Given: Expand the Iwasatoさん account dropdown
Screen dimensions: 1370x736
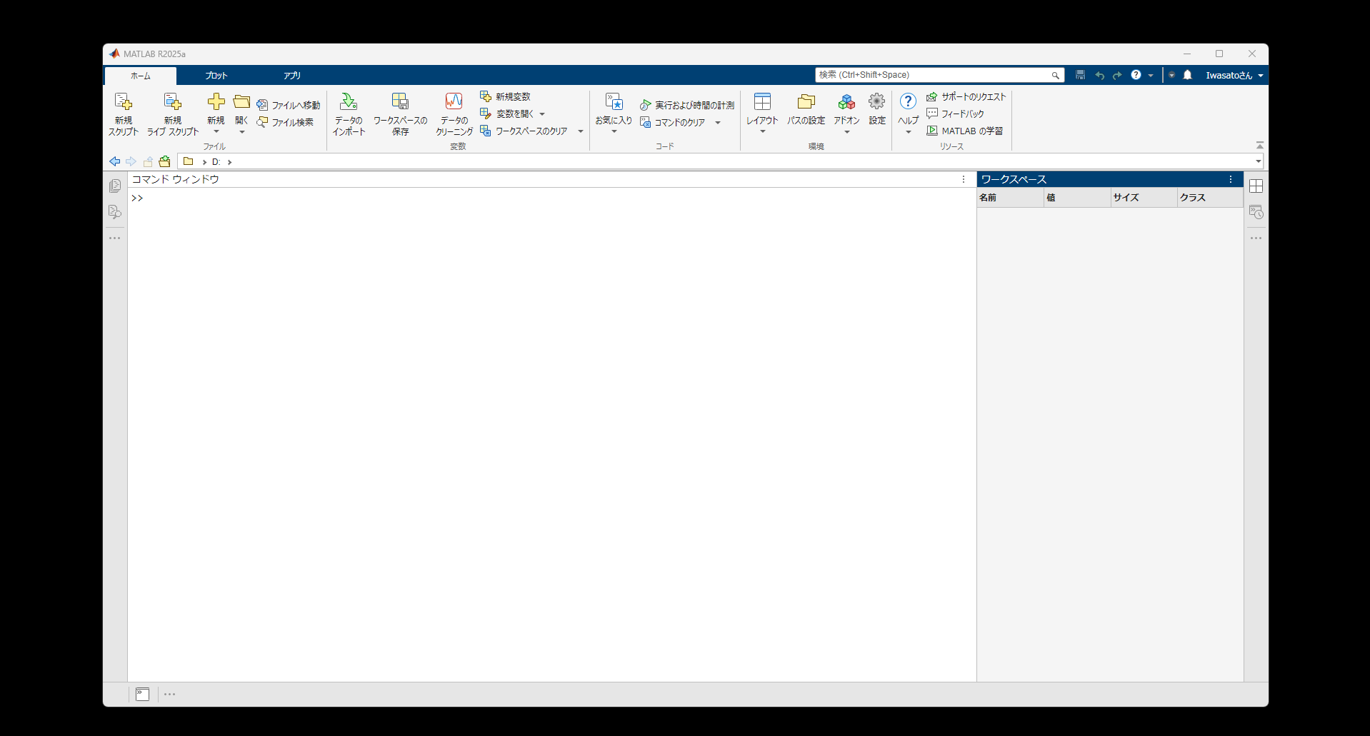Looking at the screenshot, I should (1234, 75).
